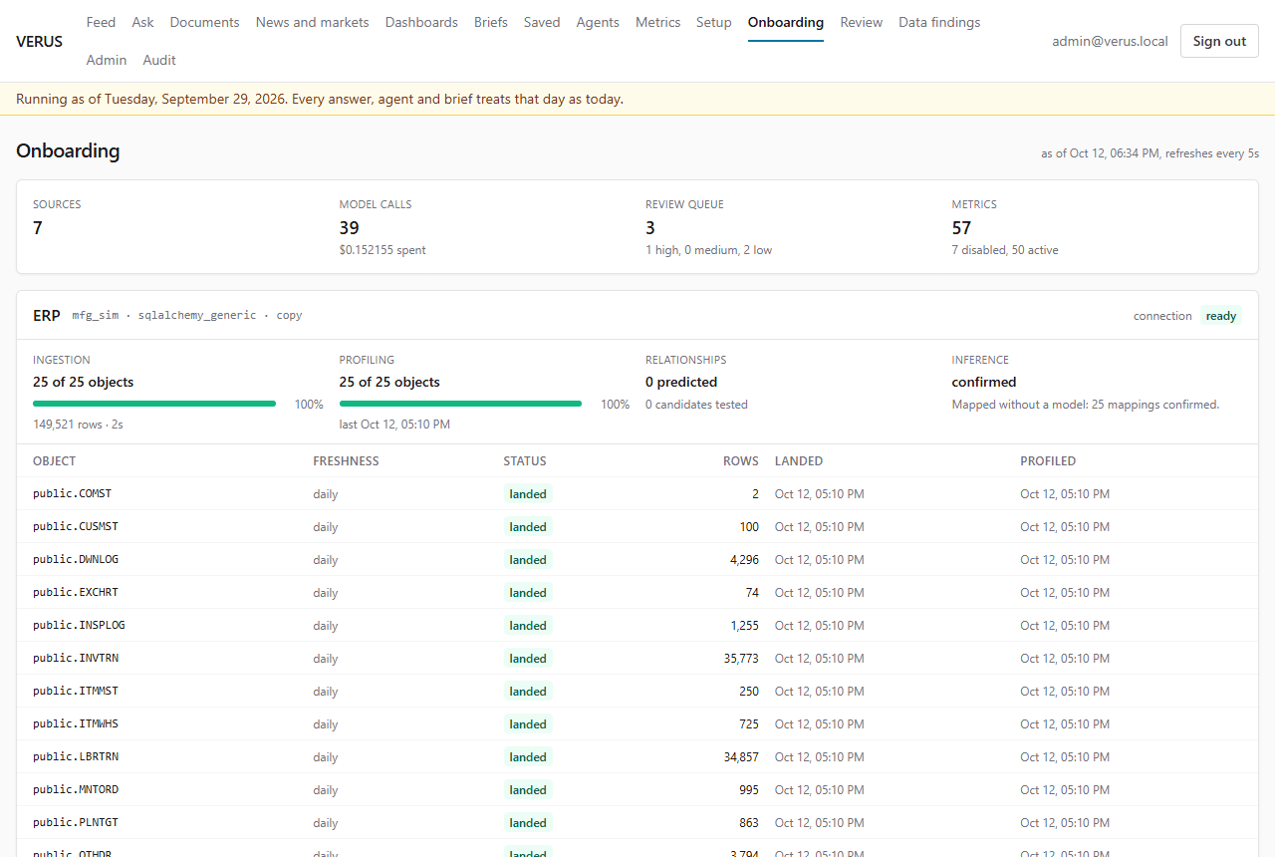
Task: Click the connection ready badge
Action: pyautogui.click(x=1220, y=316)
